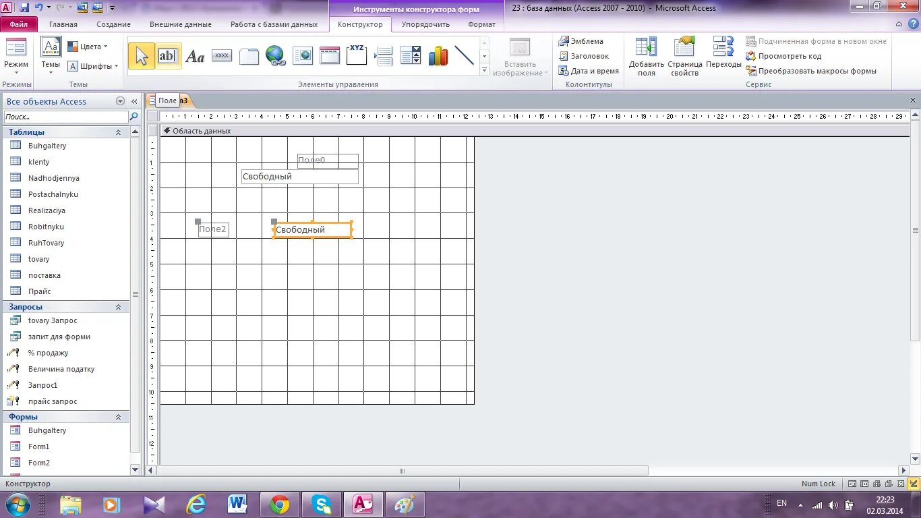
Task: Insert a chart control
Action: coord(438,56)
